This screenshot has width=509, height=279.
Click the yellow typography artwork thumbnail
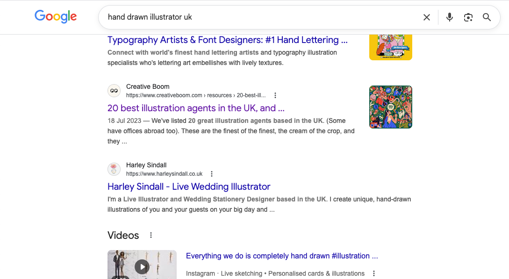coord(390,46)
